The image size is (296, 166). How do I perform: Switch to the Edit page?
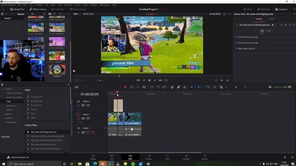(130, 157)
